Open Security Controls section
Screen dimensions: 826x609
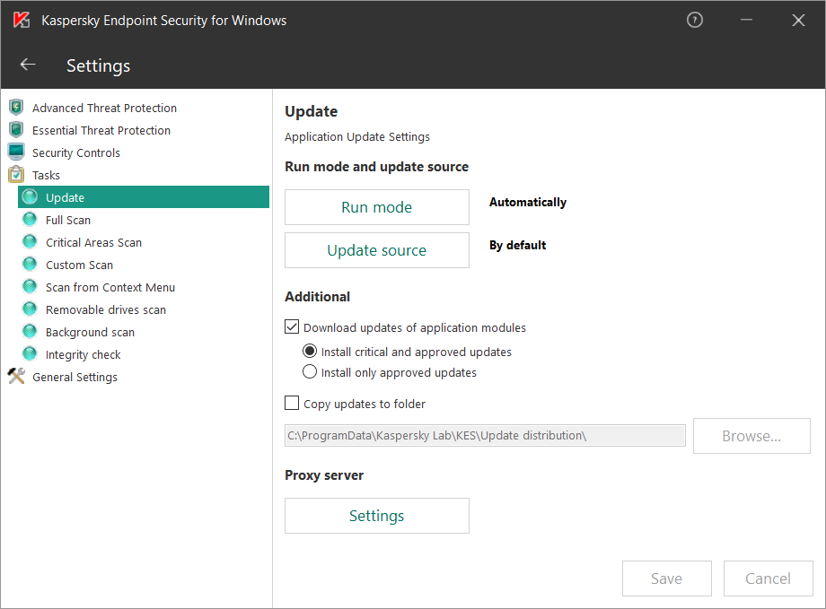[75, 153]
